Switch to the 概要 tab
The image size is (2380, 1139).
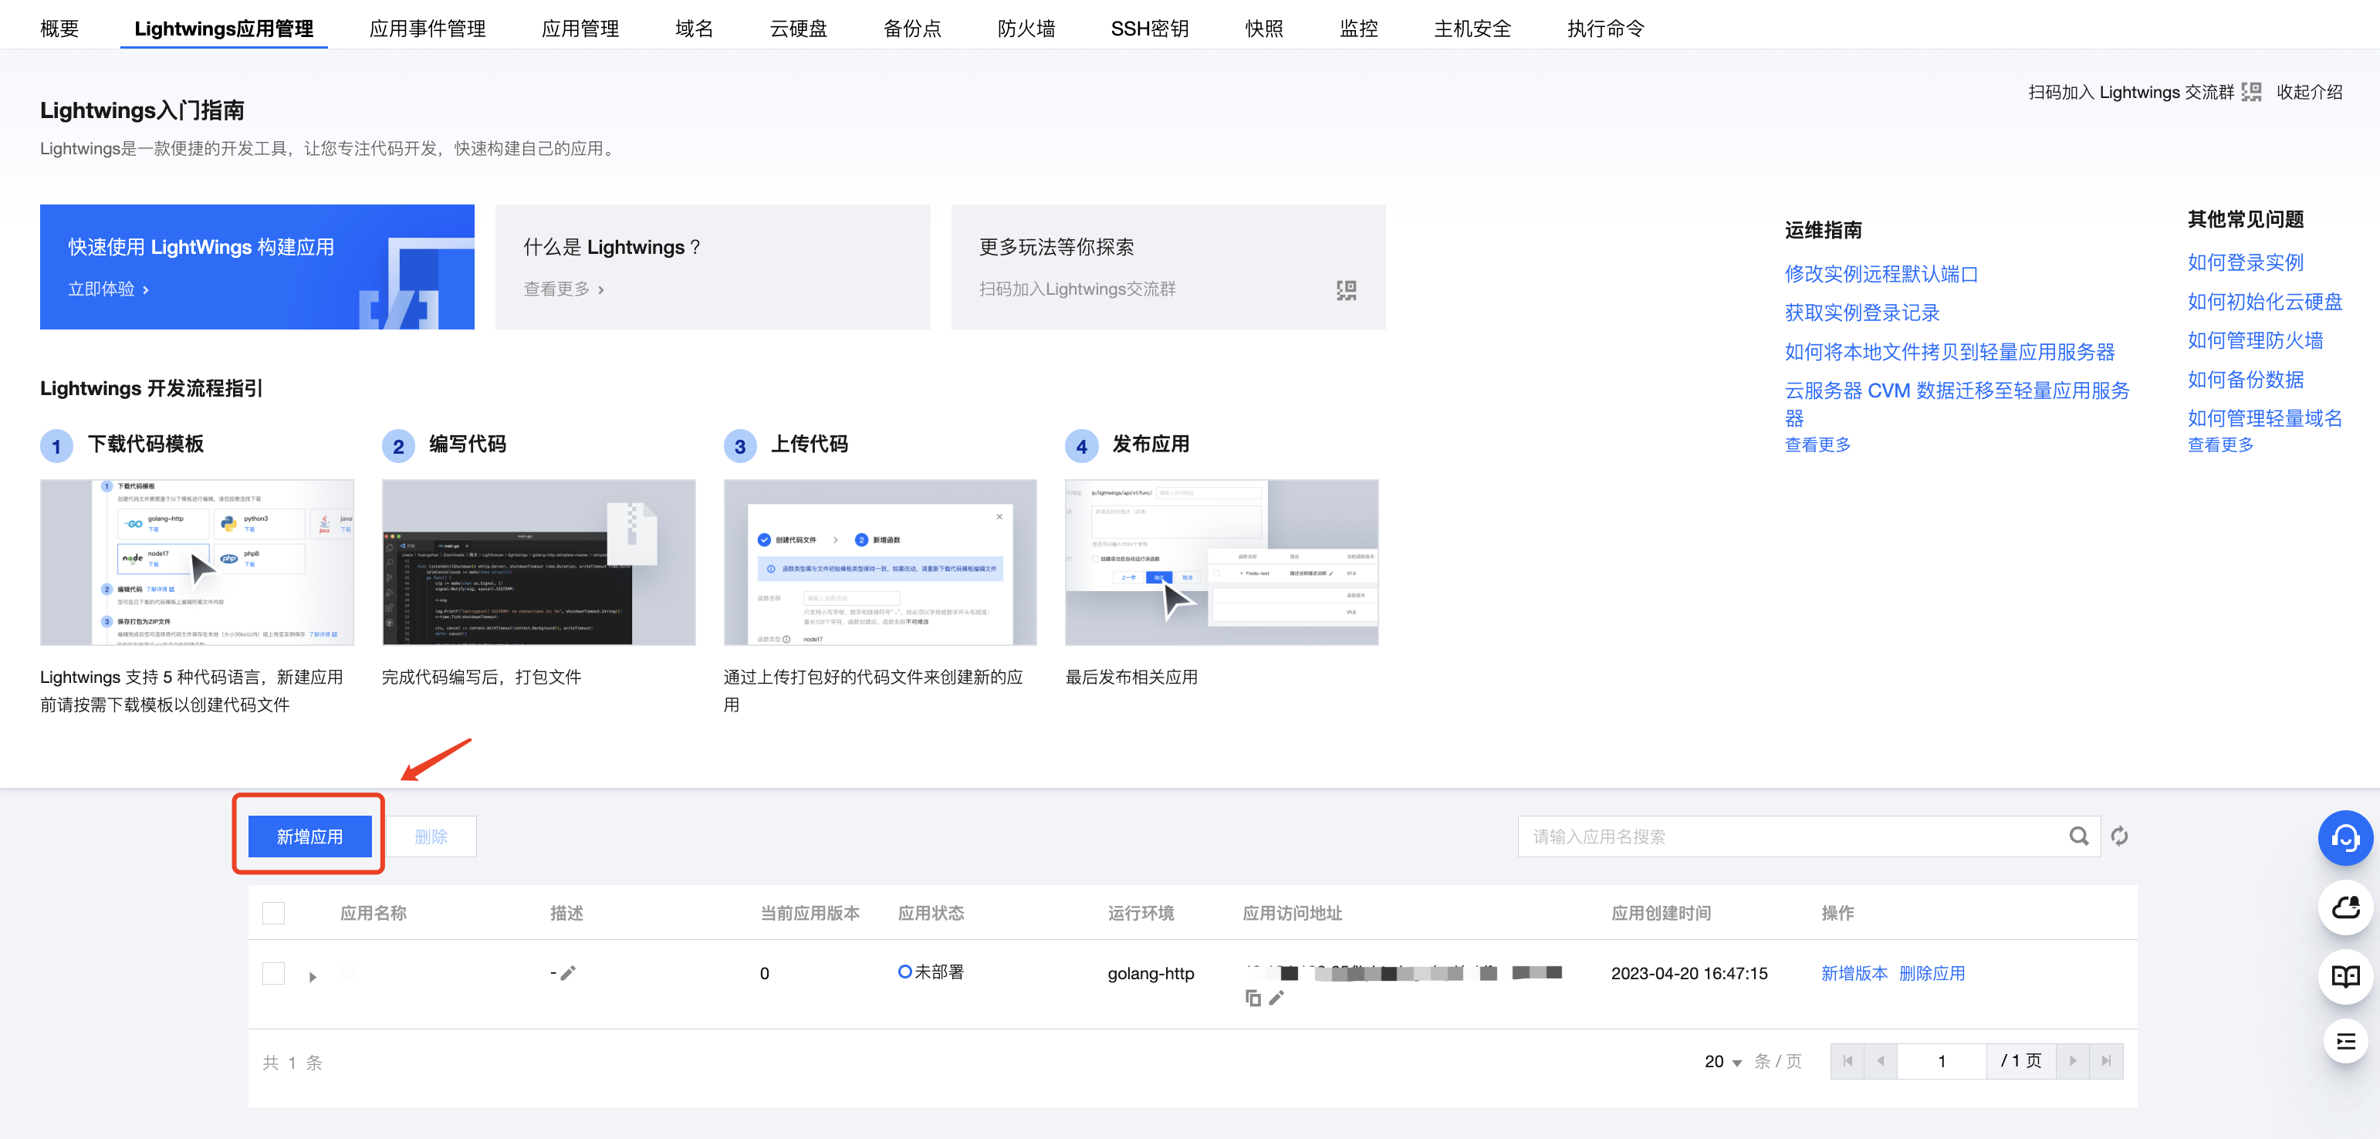click(x=59, y=29)
